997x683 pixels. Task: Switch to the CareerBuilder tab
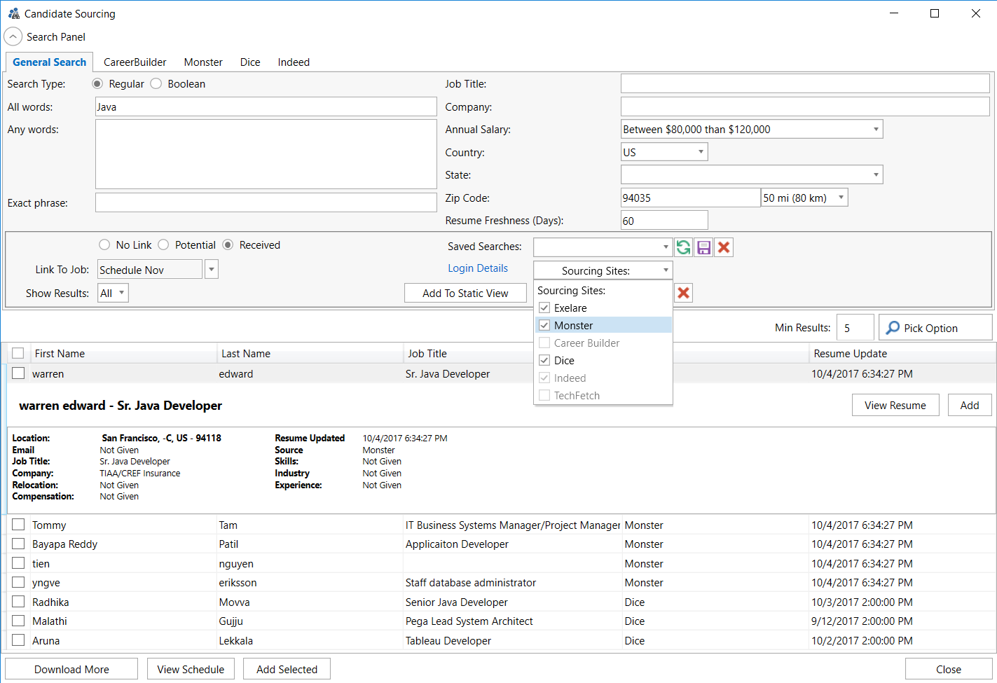click(x=135, y=62)
